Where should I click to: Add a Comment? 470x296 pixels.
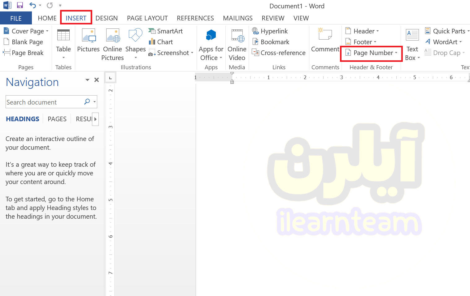click(x=325, y=40)
